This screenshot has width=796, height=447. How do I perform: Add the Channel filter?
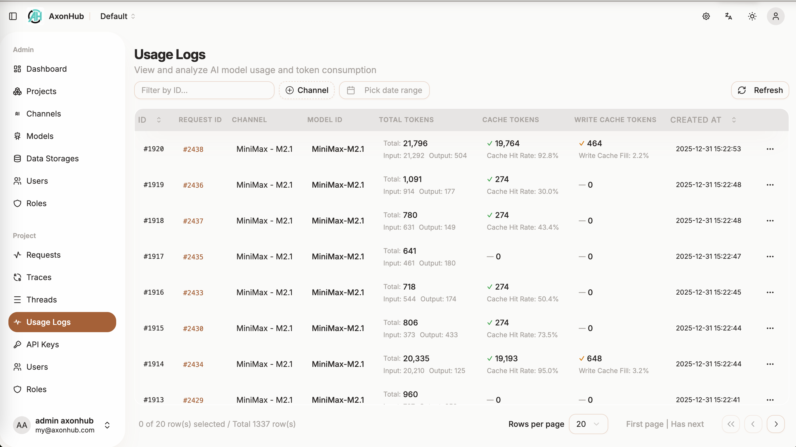307,90
